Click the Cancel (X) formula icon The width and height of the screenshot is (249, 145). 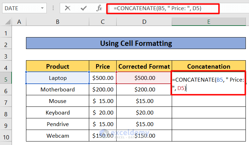(x=67, y=7)
